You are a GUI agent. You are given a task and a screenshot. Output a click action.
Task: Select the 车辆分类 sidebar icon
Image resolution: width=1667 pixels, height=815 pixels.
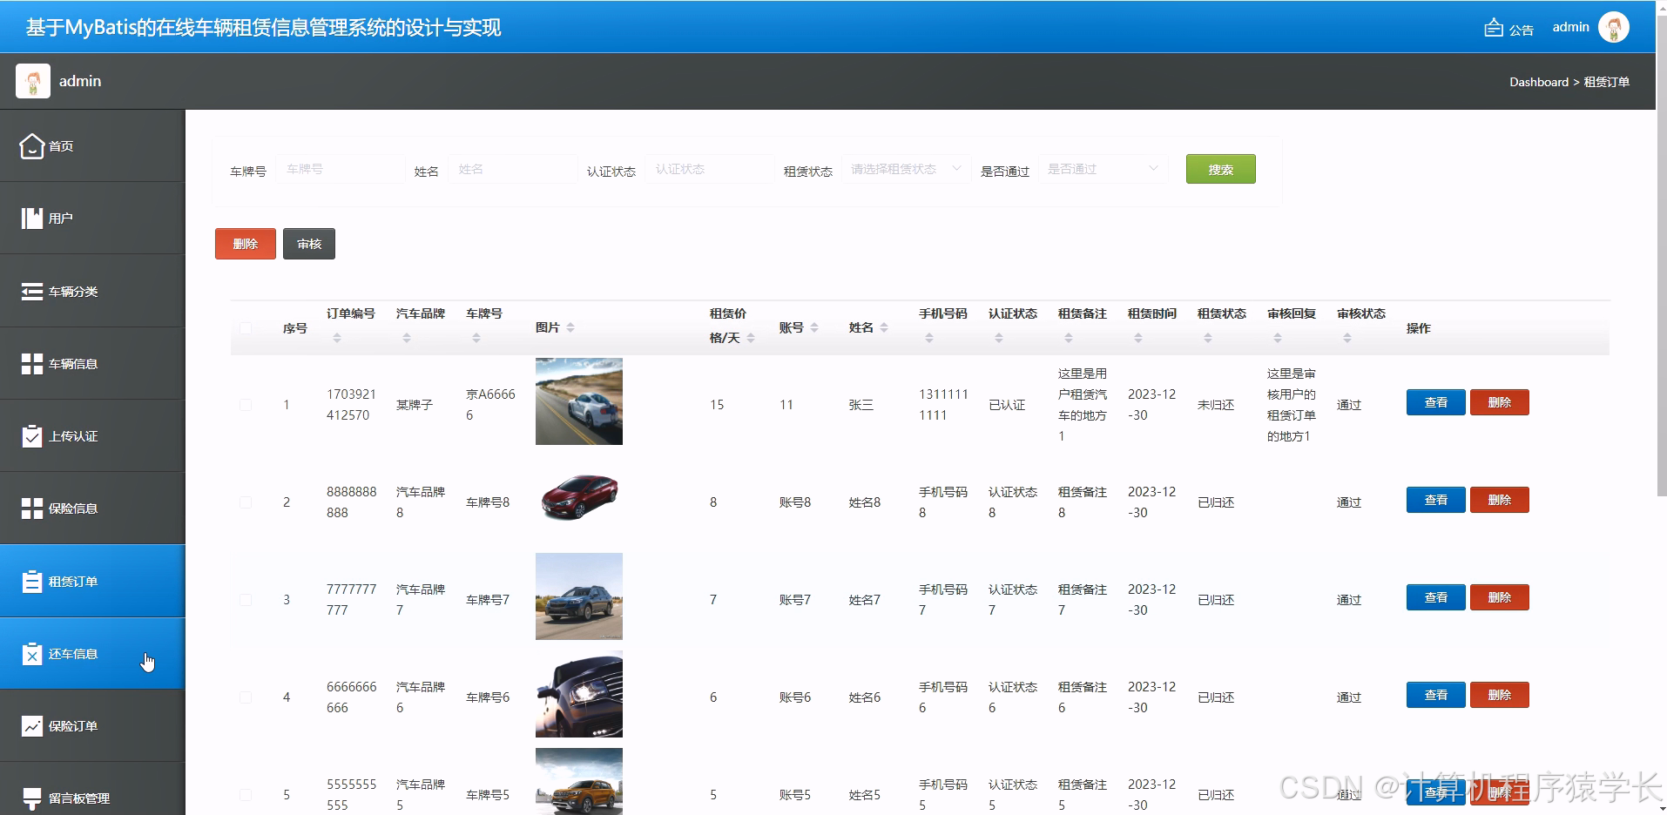point(32,291)
